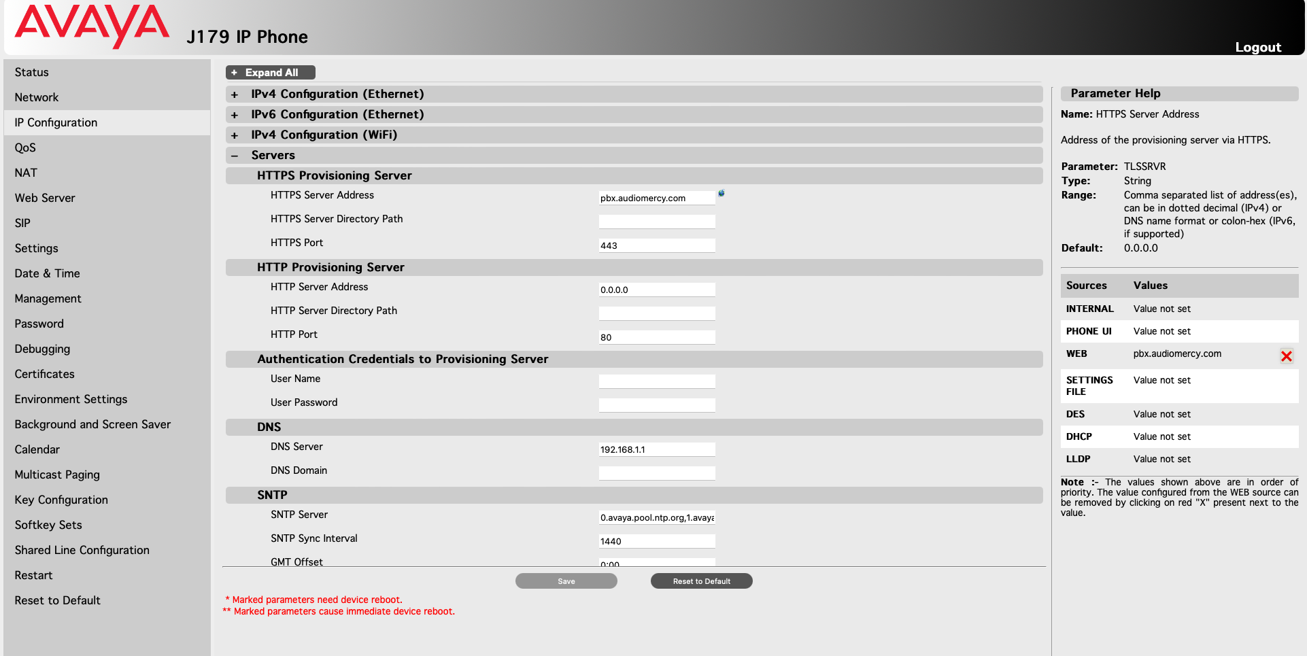This screenshot has width=1307, height=656.
Task: Click the User Name field
Action: (657, 381)
